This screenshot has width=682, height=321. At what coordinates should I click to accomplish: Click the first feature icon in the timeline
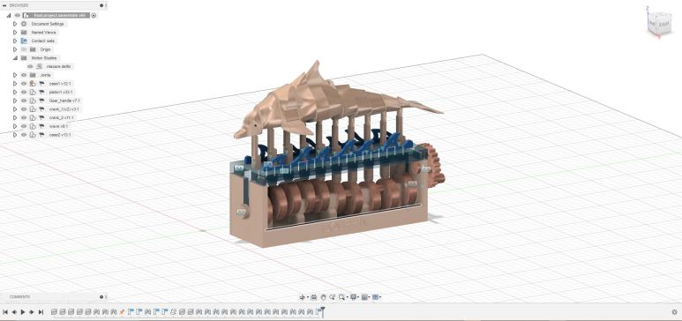55,312
